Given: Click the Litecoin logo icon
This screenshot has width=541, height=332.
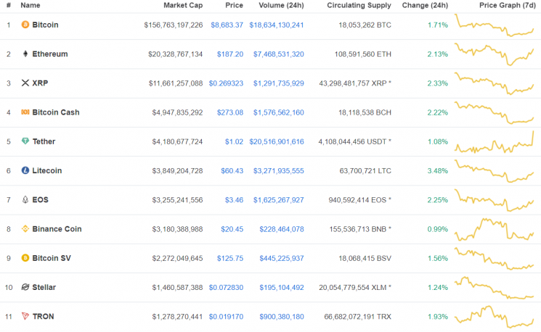Looking at the screenshot, I should click(25, 170).
